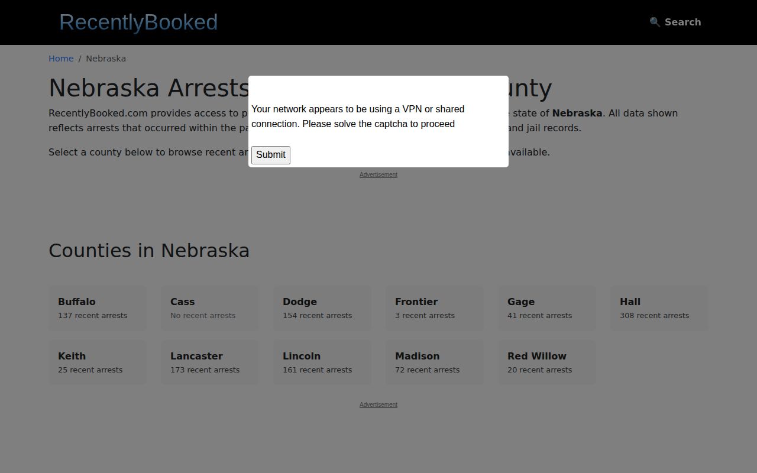The image size is (757, 473).
Task: Click Nebraska in the breadcrumb
Action: coord(106,59)
